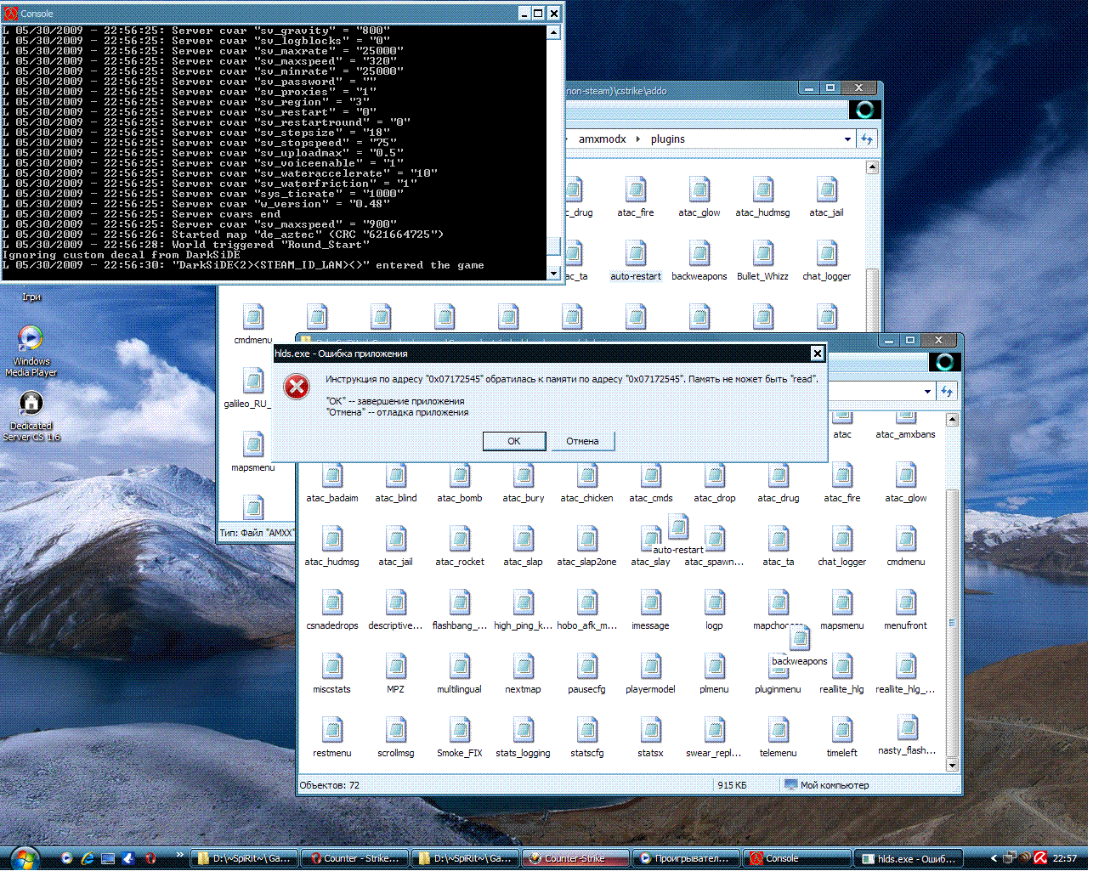This screenshot has width=1093, height=871.
Task: Click OK to terminate hlds.exe
Action: coord(514,441)
